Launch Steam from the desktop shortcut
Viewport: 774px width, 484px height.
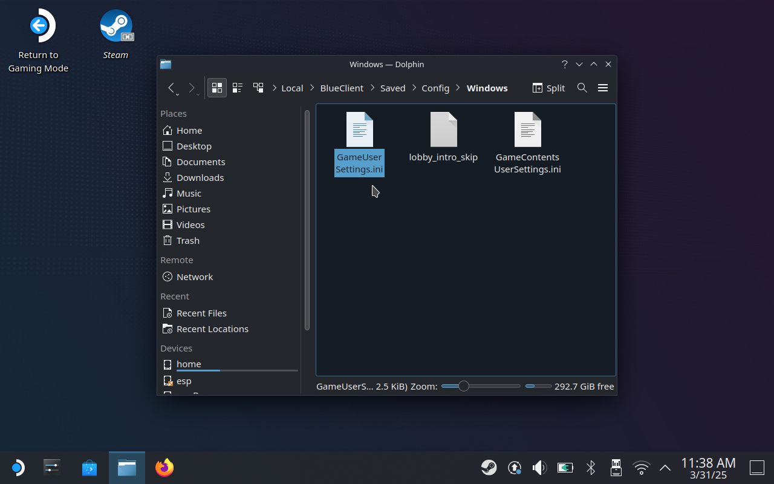coord(115,25)
